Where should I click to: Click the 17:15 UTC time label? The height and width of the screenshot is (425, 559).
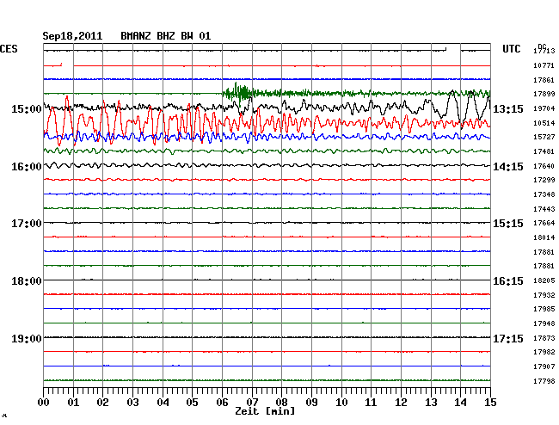click(x=508, y=338)
